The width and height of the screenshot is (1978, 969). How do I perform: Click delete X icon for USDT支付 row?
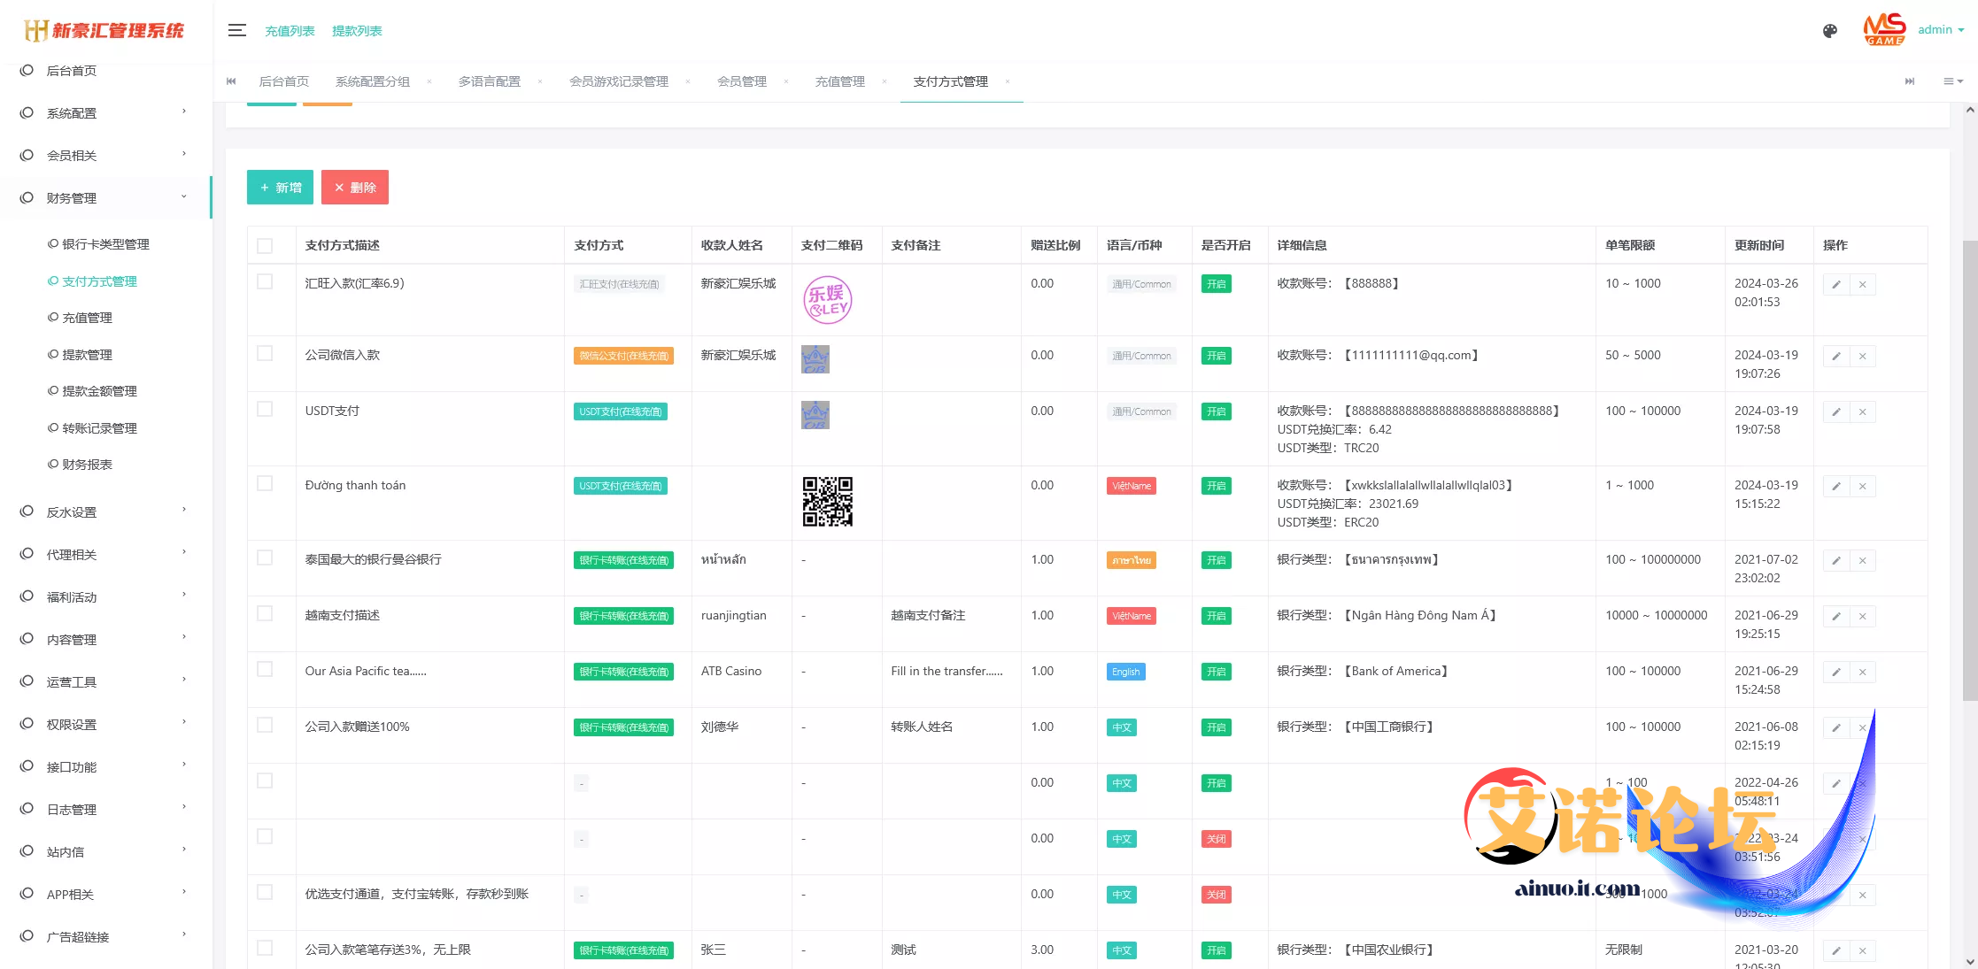pyautogui.click(x=1862, y=412)
